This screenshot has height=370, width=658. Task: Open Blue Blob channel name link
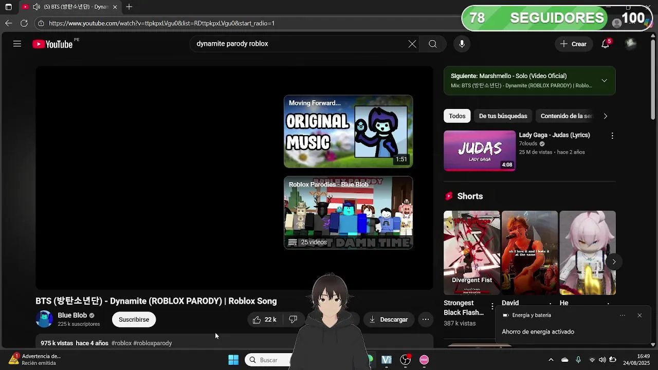(72, 316)
